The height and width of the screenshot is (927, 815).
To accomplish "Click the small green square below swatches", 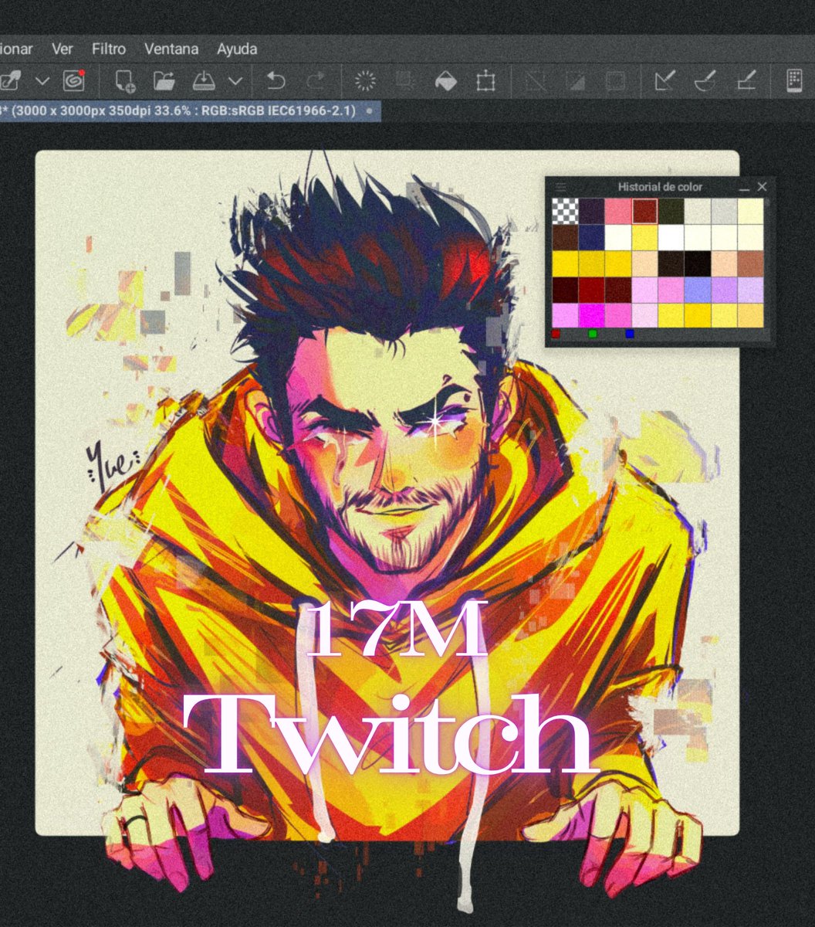I will [x=593, y=334].
